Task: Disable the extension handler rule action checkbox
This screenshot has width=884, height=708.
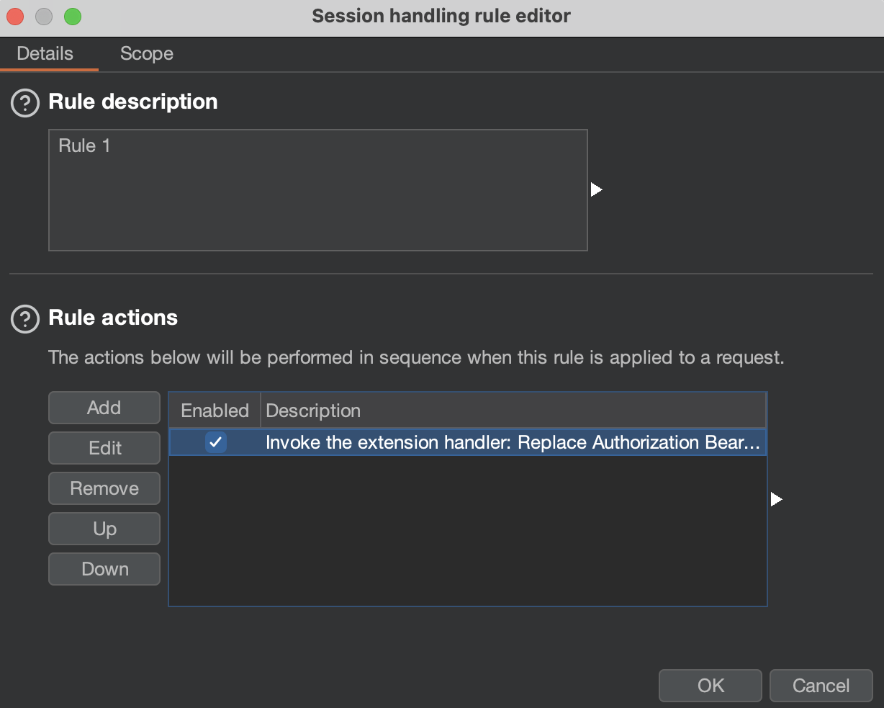Action: [215, 442]
